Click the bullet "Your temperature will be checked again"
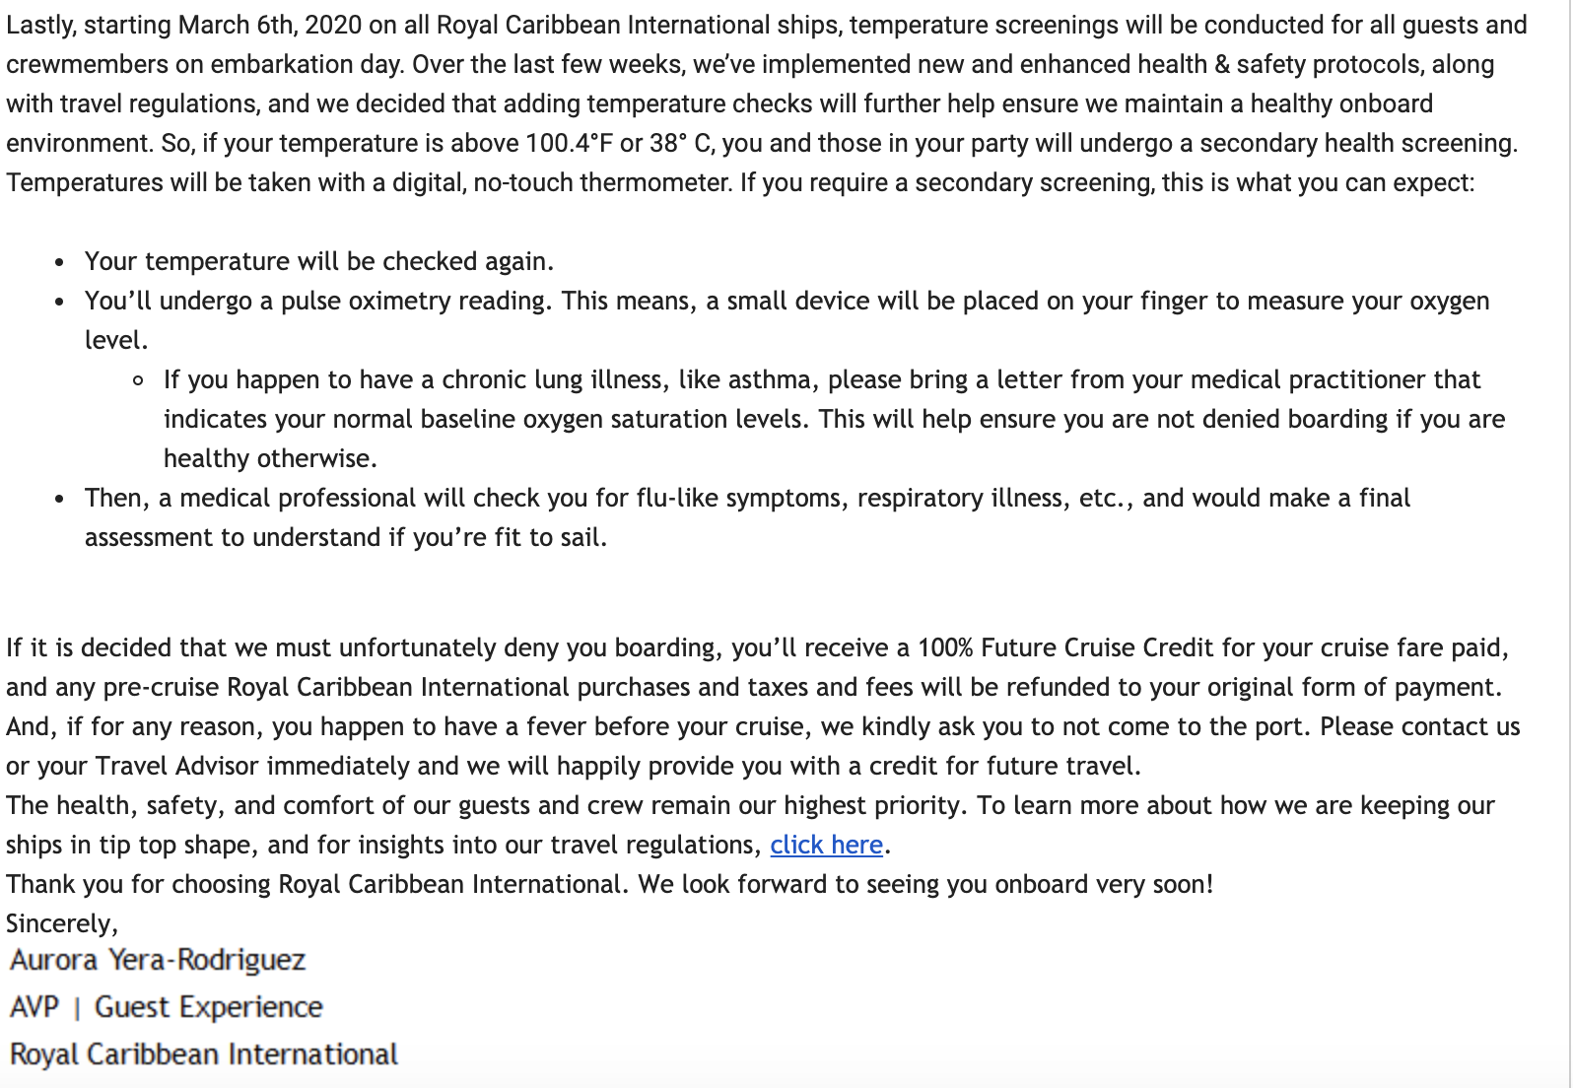This screenshot has width=1573, height=1088. pos(319,261)
